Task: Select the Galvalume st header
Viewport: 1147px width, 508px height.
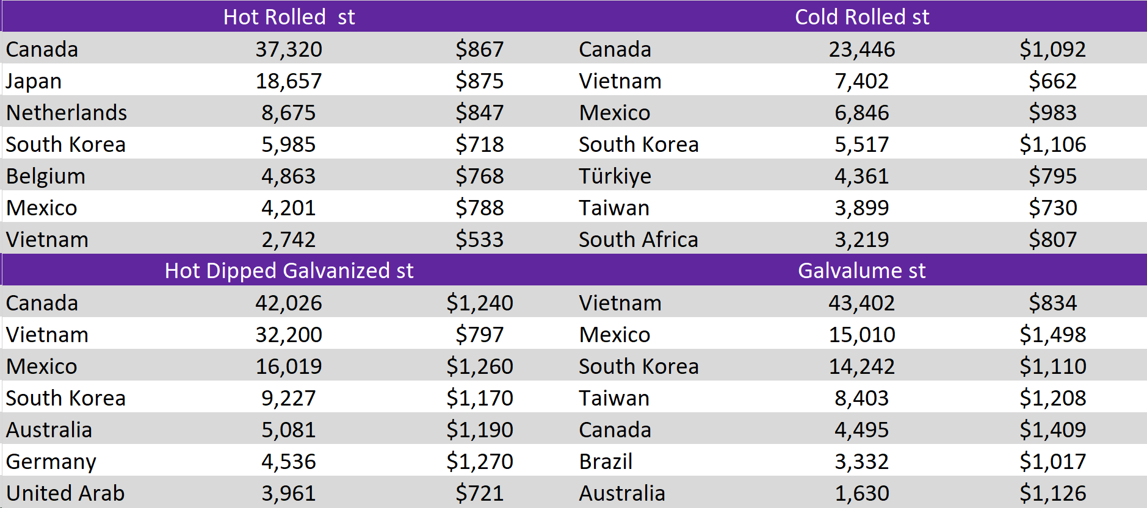Action: (861, 271)
